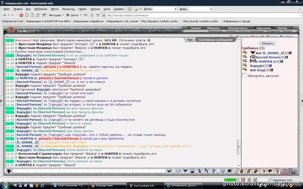303x189 pixels.
Task: Toggle the Обновлять автомат. checkbox
Action: click(244, 76)
